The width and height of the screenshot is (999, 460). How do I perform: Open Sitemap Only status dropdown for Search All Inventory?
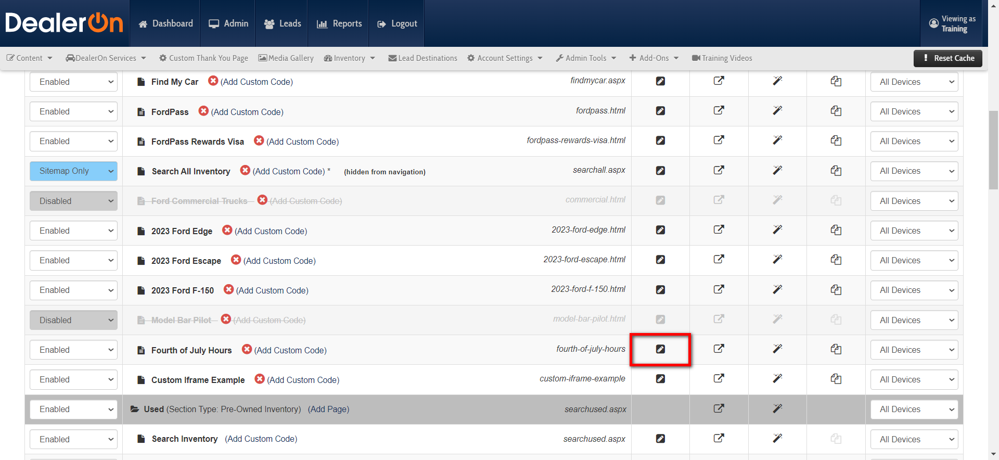pos(73,171)
